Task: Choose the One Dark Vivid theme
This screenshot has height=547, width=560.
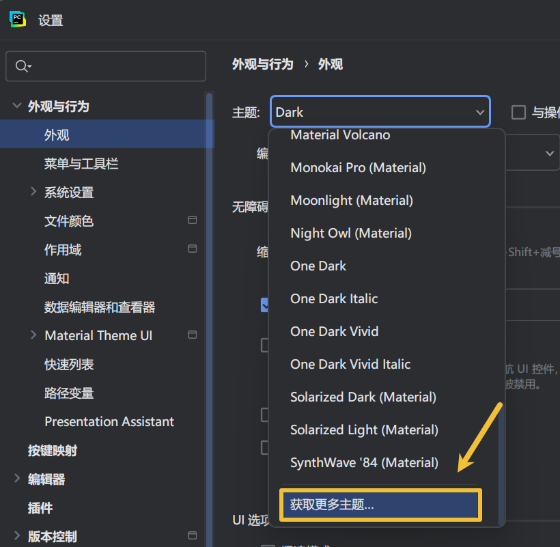Action: pyautogui.click(x=334, y=331)
